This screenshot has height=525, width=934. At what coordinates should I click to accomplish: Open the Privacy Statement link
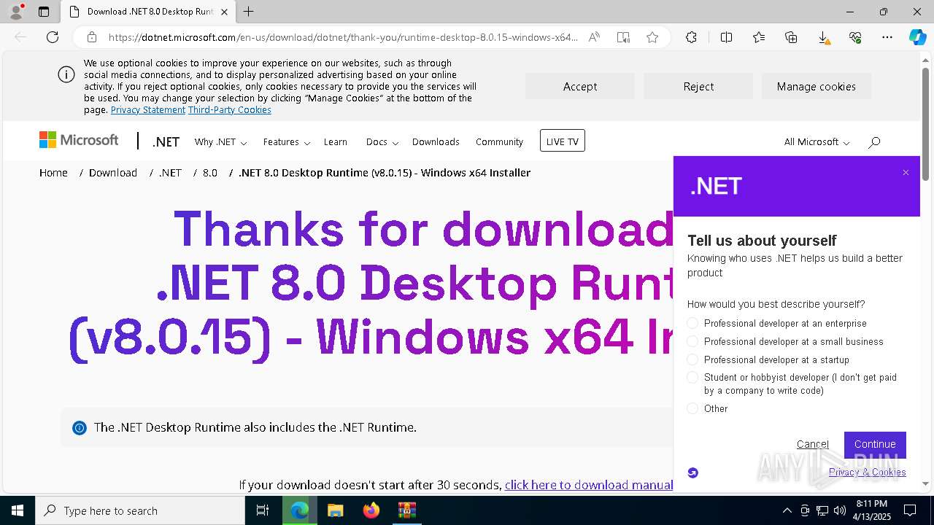coord(148,110)
